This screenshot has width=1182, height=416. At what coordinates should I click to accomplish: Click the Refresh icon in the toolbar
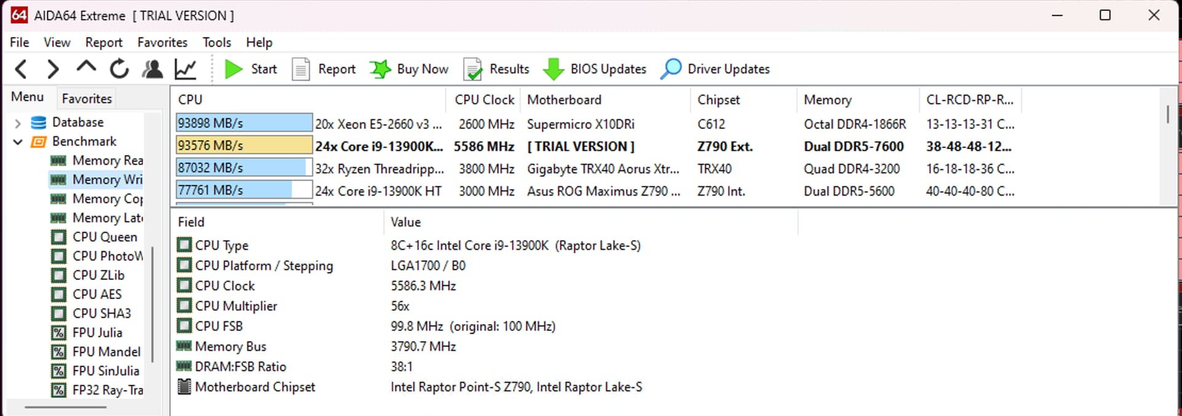119,69
